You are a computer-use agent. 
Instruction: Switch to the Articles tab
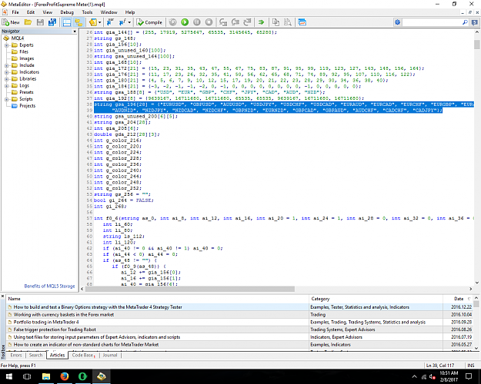(x=57, y=356)
